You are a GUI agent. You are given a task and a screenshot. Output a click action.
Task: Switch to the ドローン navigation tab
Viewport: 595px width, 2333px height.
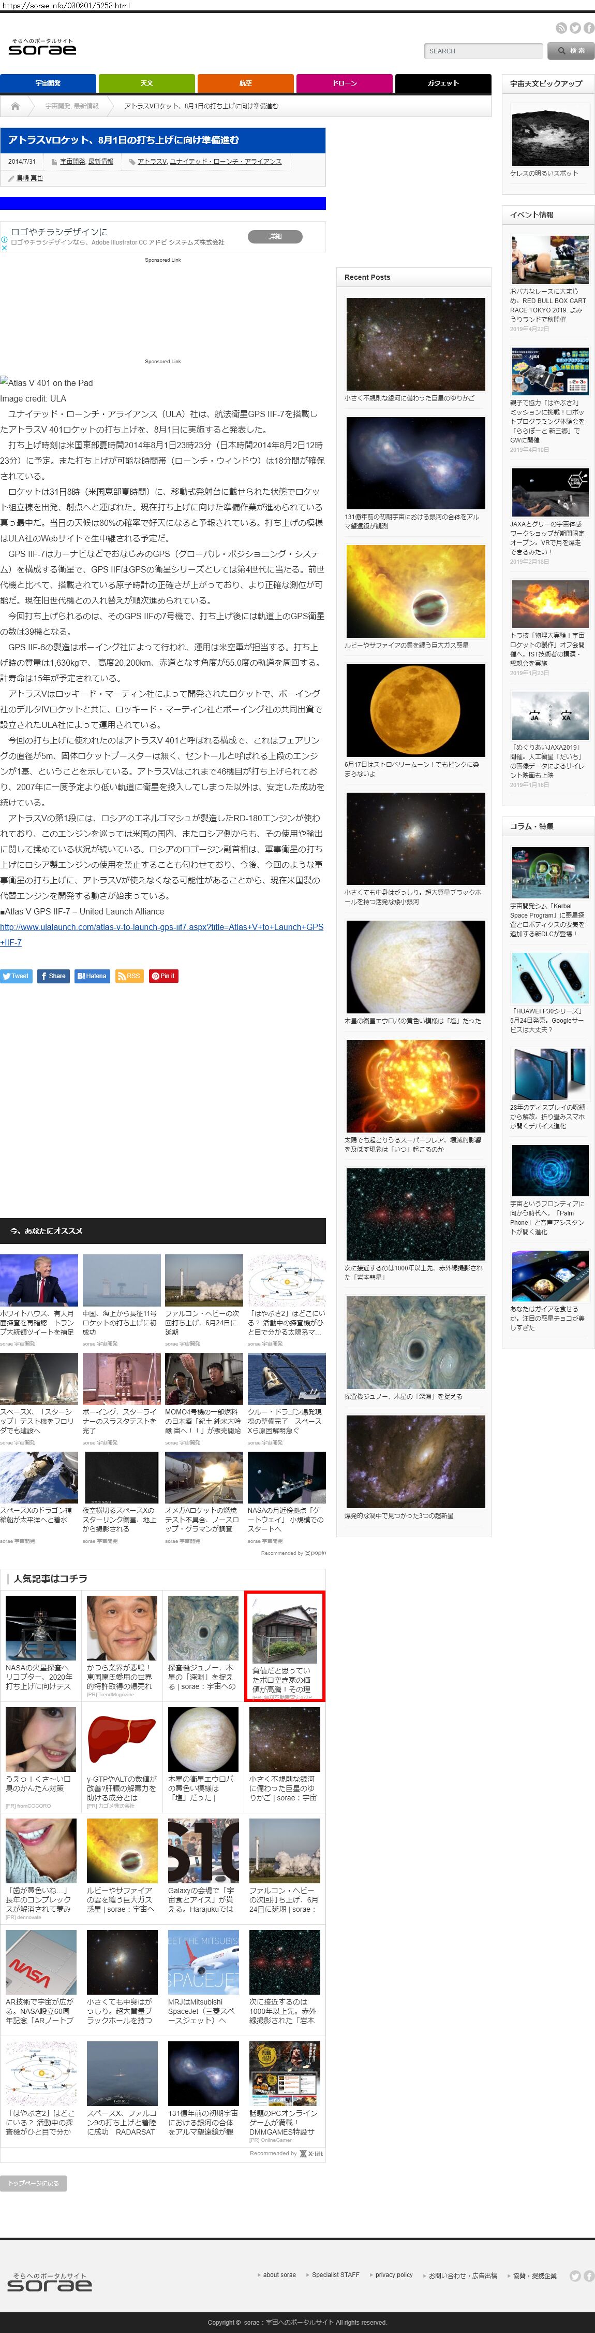pos(344,83)
